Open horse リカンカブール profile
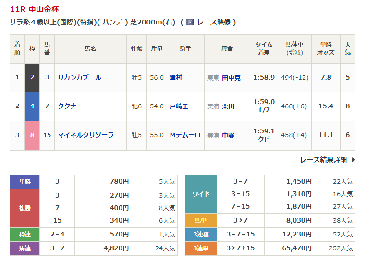This screenshot has width=366, height=260. click(x=79, y=77)
